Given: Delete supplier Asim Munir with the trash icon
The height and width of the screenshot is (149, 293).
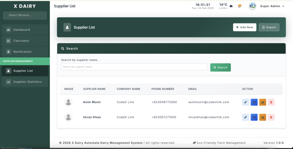Looking at the screenshot, I should tap(271, 102).
